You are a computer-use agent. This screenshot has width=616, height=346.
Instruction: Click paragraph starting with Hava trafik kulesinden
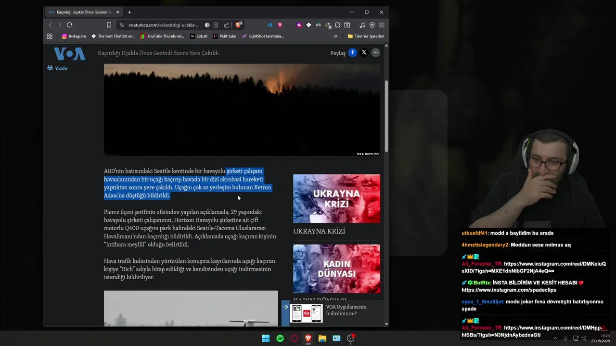190,269
